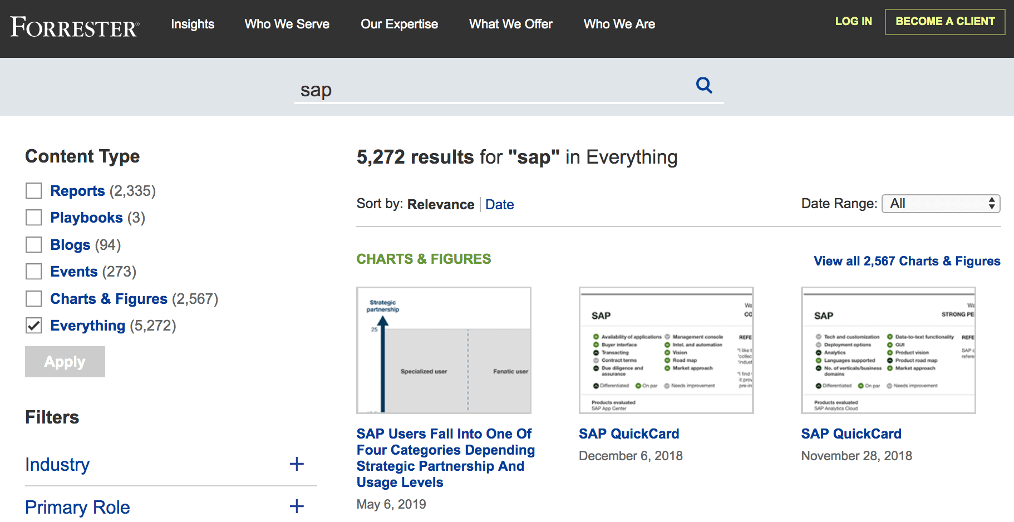
Task: Open the Forrester logo home link
Action: point(75,27)
